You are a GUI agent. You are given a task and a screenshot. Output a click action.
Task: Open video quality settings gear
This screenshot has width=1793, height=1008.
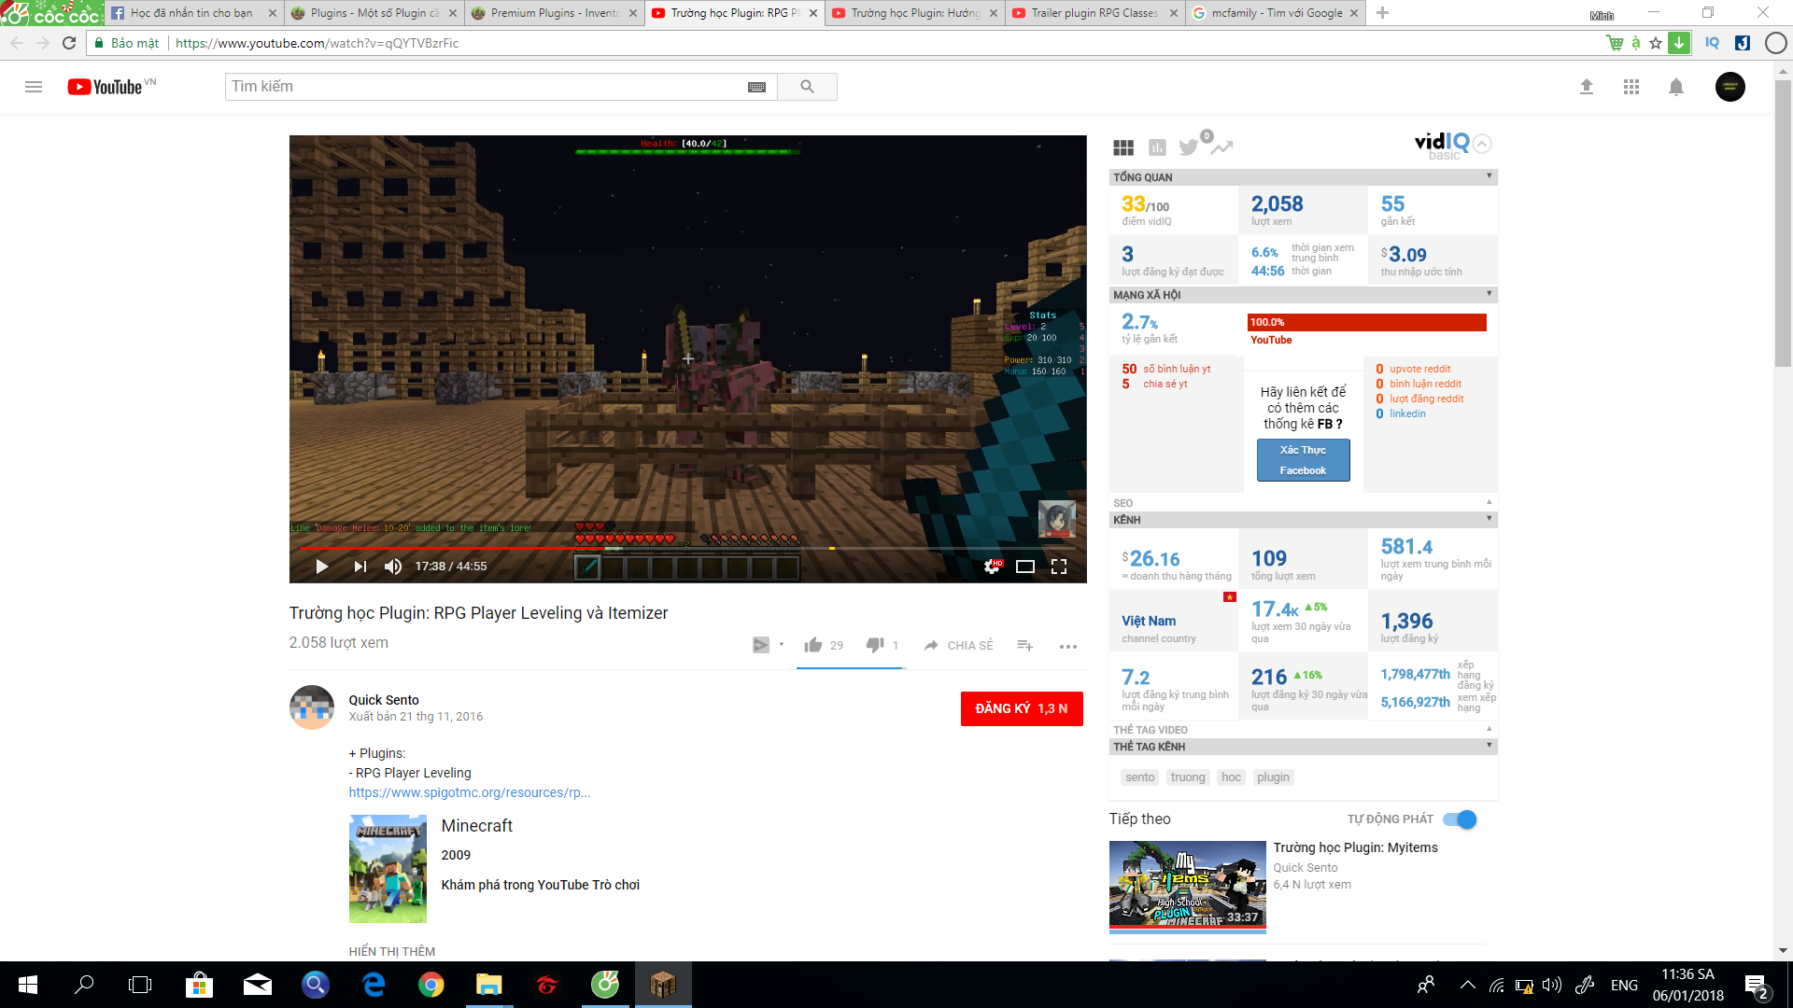992,567
